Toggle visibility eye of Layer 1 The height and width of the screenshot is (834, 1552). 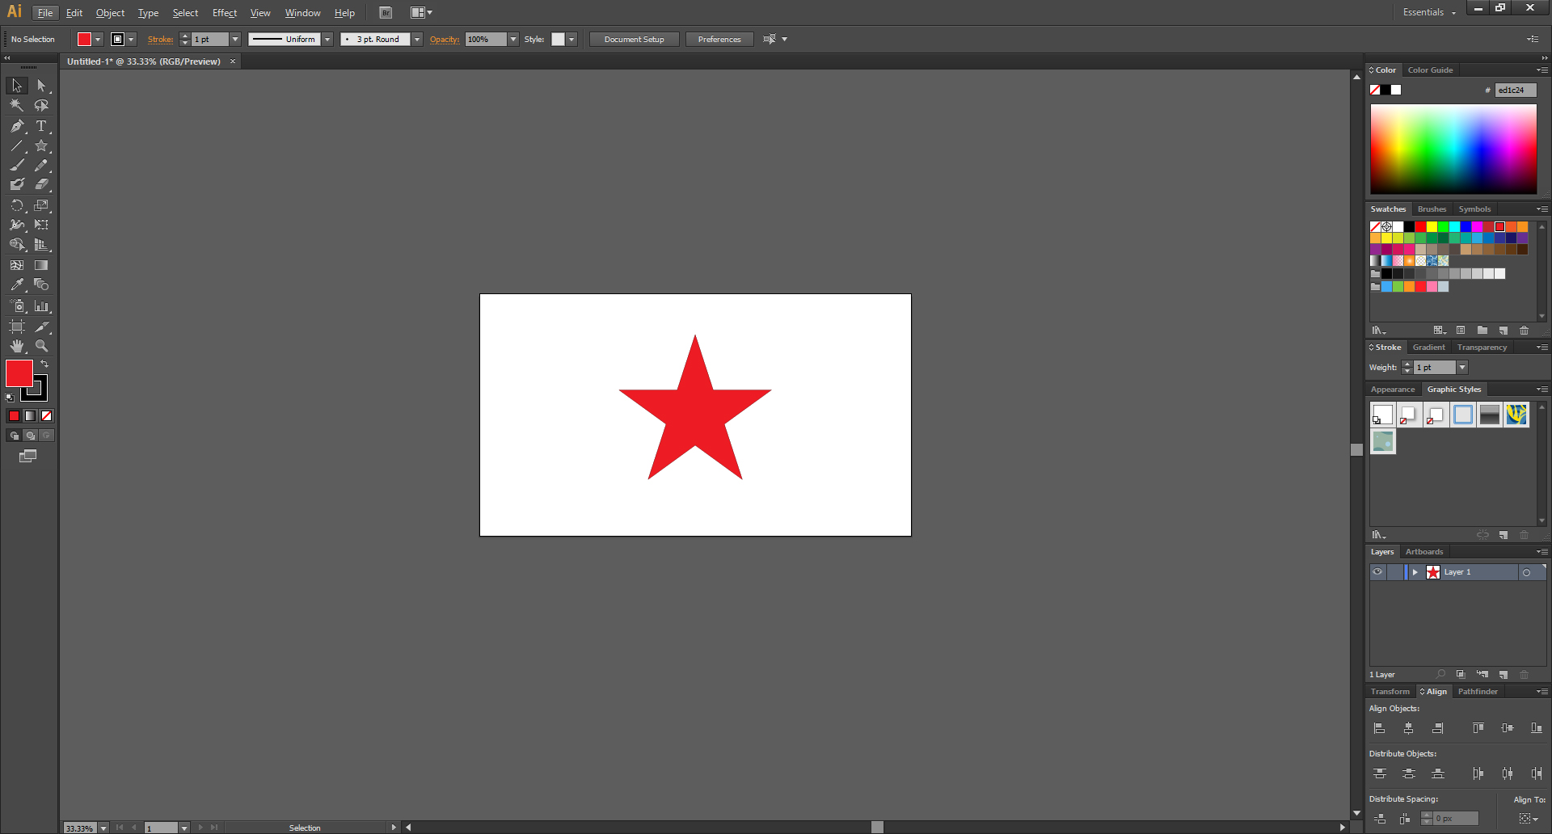click(1377, 572)
